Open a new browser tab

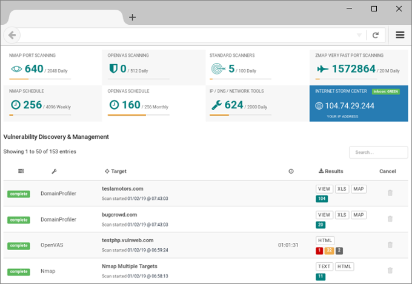click(x=133, y=18)
